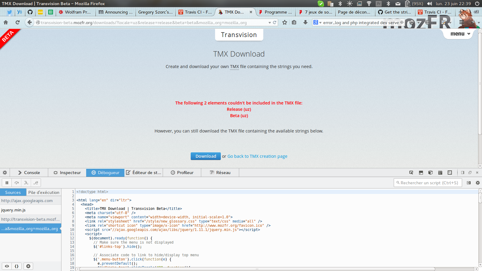Click the Rechercher un script search field
The image size is (482, 271).
click(x=428, y=183)
